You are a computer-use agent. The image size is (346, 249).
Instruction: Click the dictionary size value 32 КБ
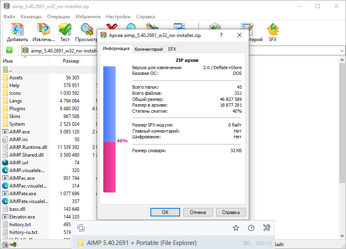(x=236, y=151)
